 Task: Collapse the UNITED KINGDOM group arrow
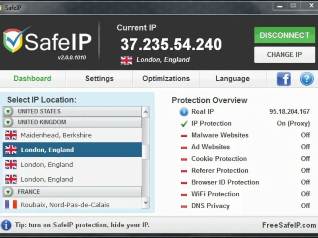(8, 122)
